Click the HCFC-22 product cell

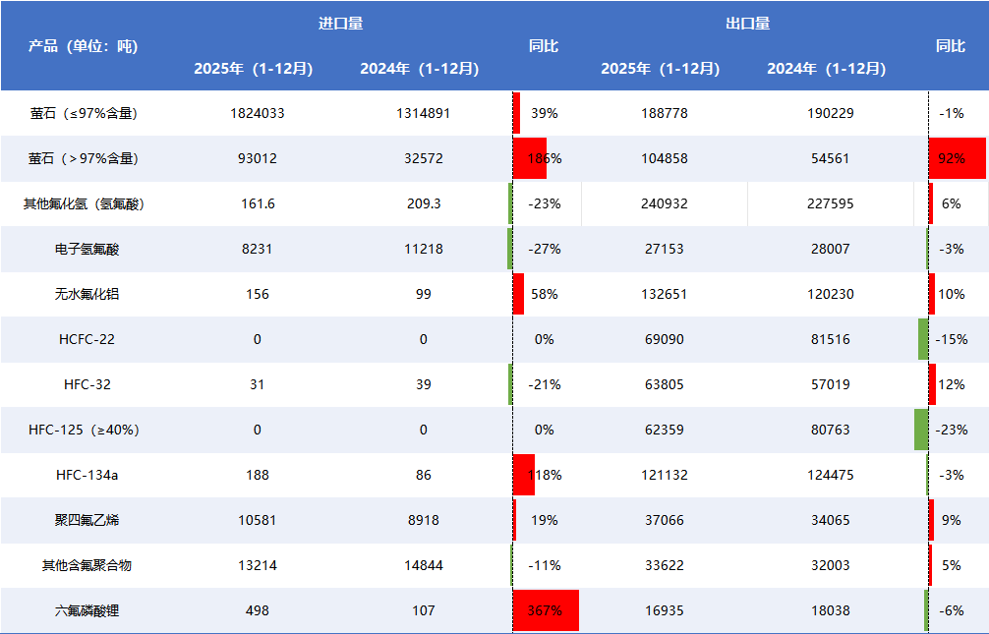(x=87, y=339)
